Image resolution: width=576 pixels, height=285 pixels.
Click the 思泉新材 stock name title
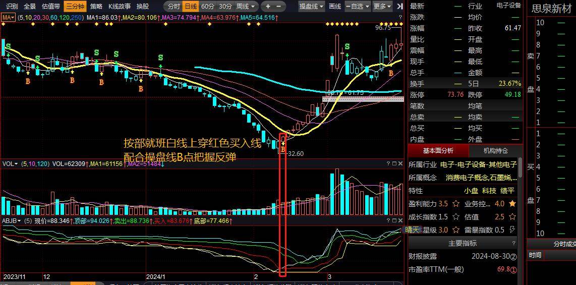tap(551, 9)
